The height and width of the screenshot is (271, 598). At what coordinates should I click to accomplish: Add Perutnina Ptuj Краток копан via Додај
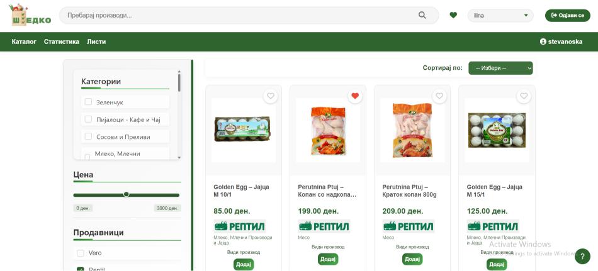[x=412, y=259]
